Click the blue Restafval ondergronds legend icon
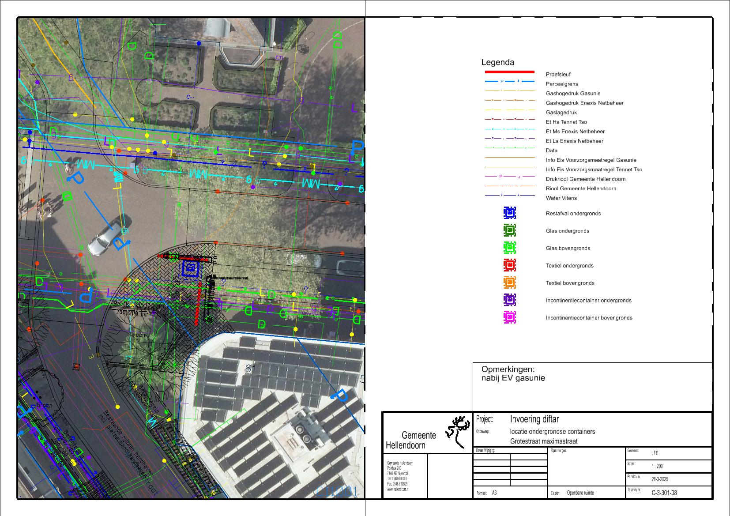This screenshot has width=730, height=516. pyautogui.click(x=509, y=213)
